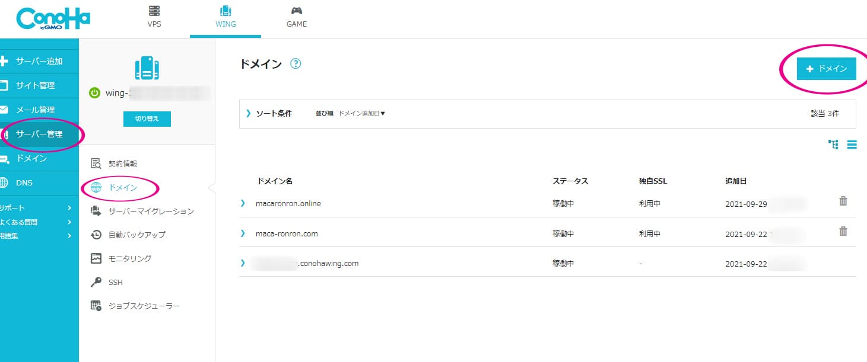Select ドメイン in the server submenu

click(123, 187)
